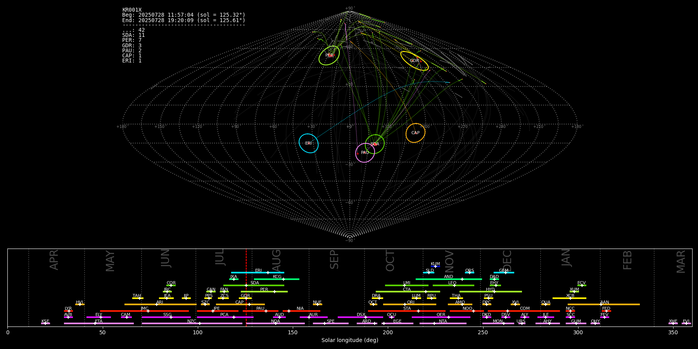698x349 pixels.
Task: Click the HVI shower label in timeline
Action: pos(79,302)
